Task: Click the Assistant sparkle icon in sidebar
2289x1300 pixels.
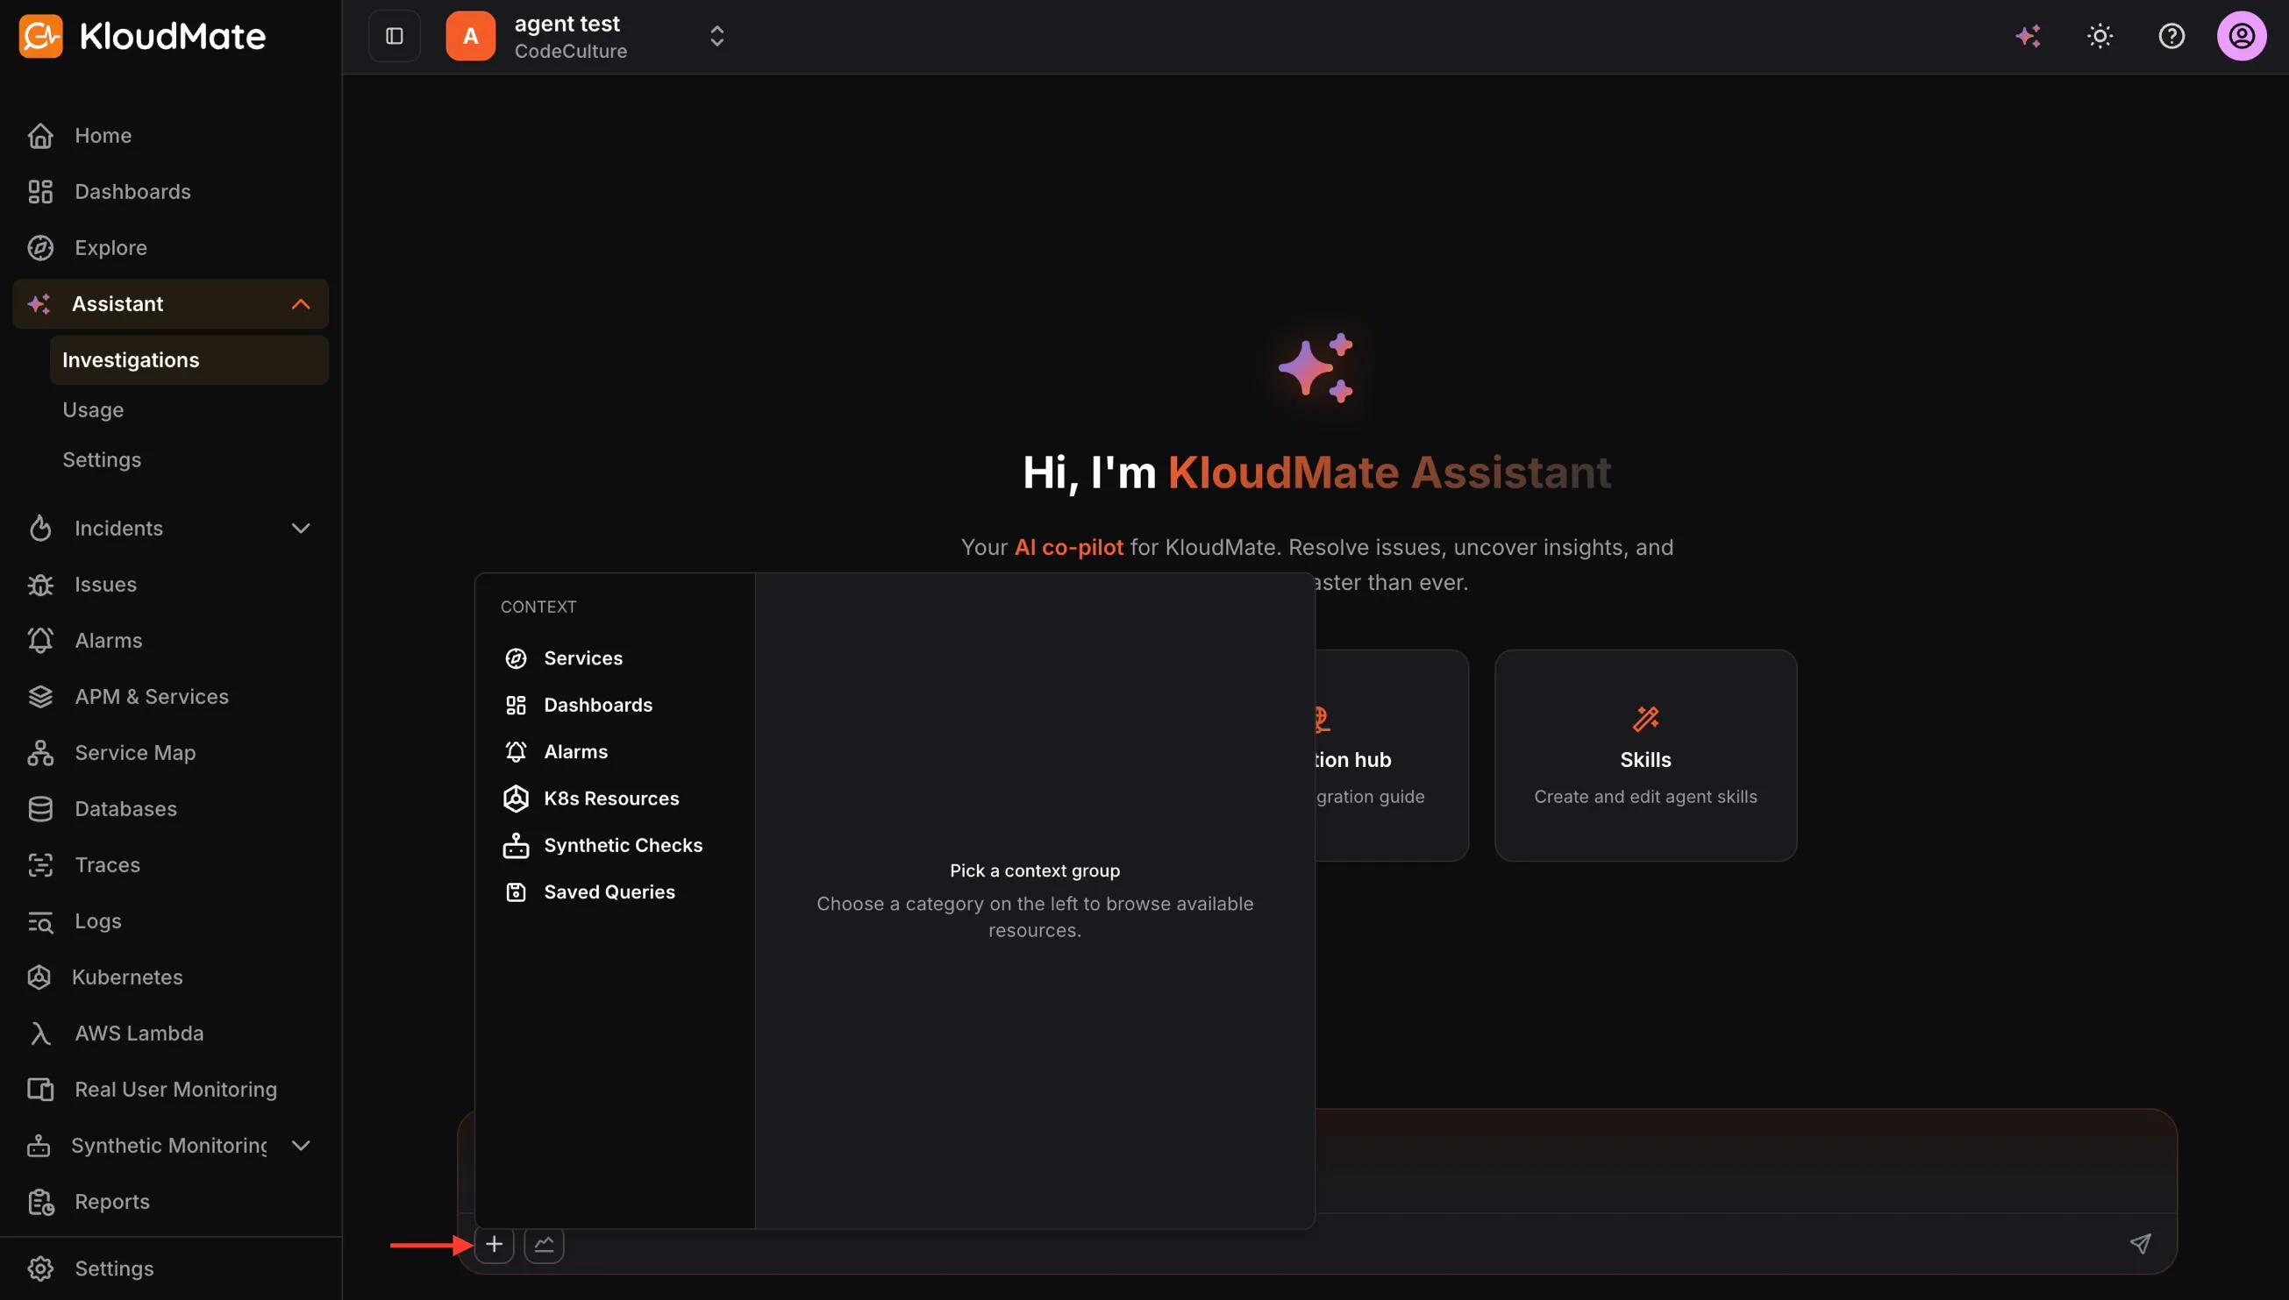Action: 39,303
